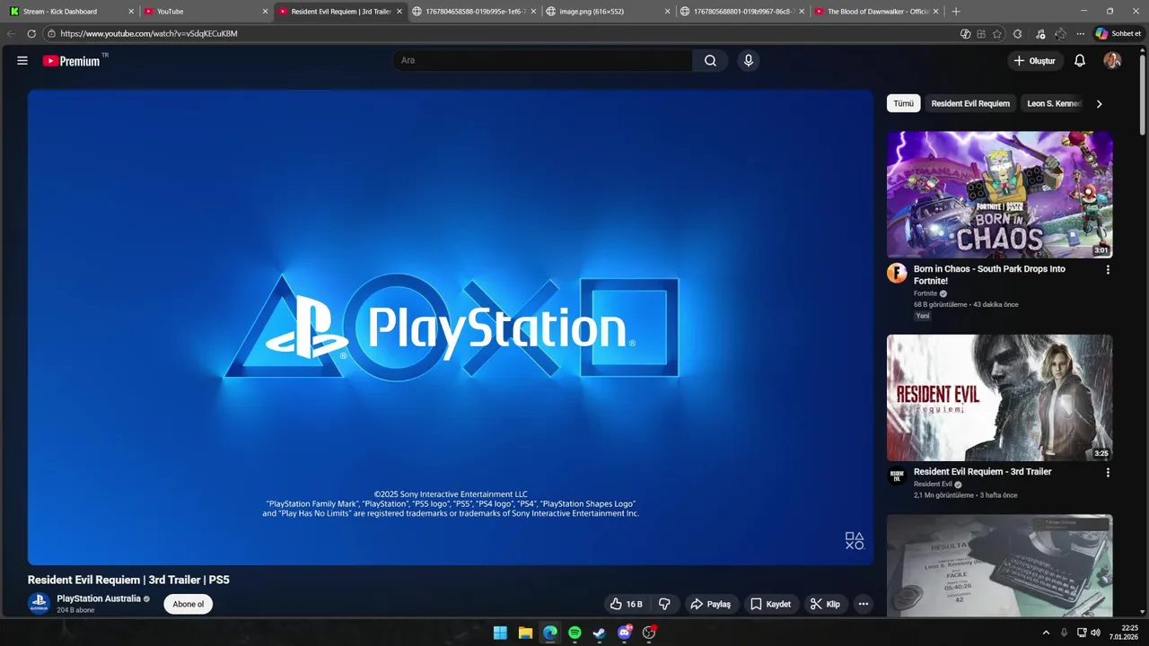Close the Resident Evil Requiem browser tab
The image size is (1149, 646).
tap(399, 12)
